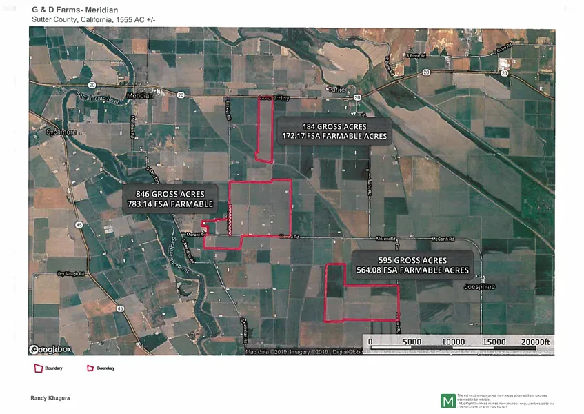Click the Randy Khagura name in footer
The image size is (584, 414).
[50, 398]
